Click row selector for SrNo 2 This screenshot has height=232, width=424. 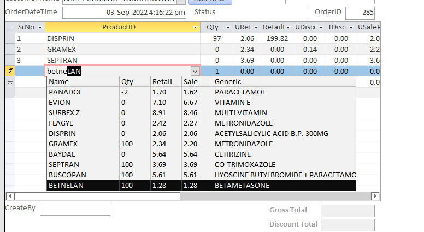pyautogui.click(x=10, y=49)
